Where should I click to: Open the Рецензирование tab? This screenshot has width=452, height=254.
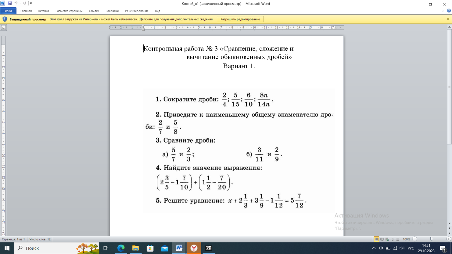point(137,11)
